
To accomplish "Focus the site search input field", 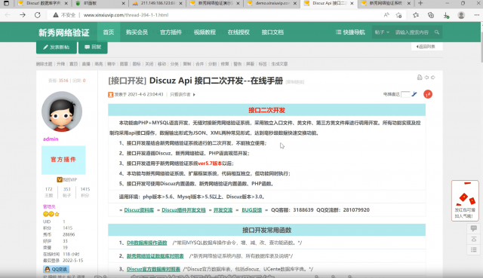I will (x=412, y=32).
